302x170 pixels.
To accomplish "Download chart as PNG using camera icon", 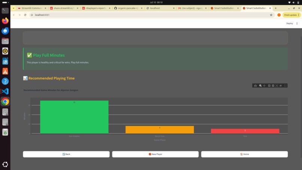I will 256,86.
